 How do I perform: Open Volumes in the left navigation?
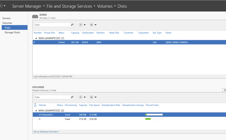(7, 23)
